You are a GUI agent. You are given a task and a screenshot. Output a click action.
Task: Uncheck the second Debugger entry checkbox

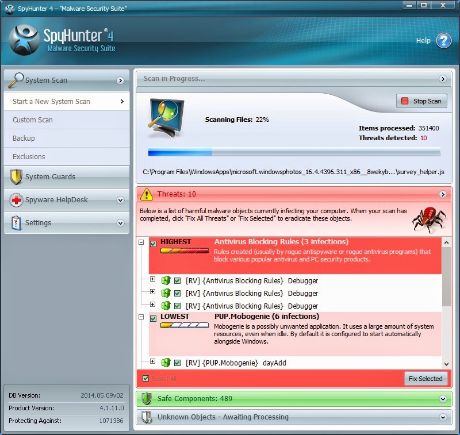click(177, 293)
